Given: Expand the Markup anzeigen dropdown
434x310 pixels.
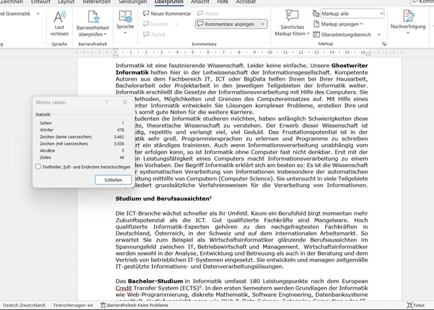Looking at the screenshot, I should click(x=361, y=24).
